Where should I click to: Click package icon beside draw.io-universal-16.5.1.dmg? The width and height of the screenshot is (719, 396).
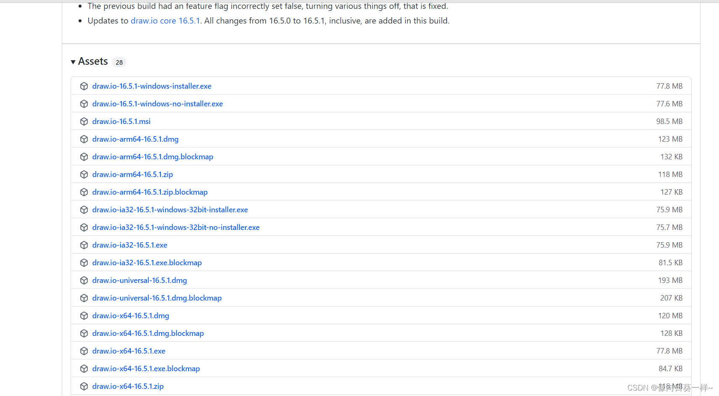coord(84,280)
